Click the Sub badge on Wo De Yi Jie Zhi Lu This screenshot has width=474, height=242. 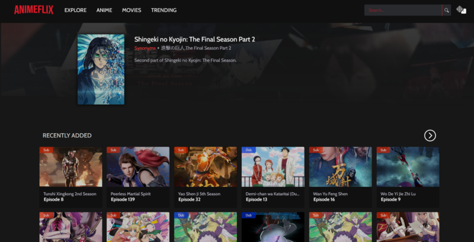(x=383, y=150)
